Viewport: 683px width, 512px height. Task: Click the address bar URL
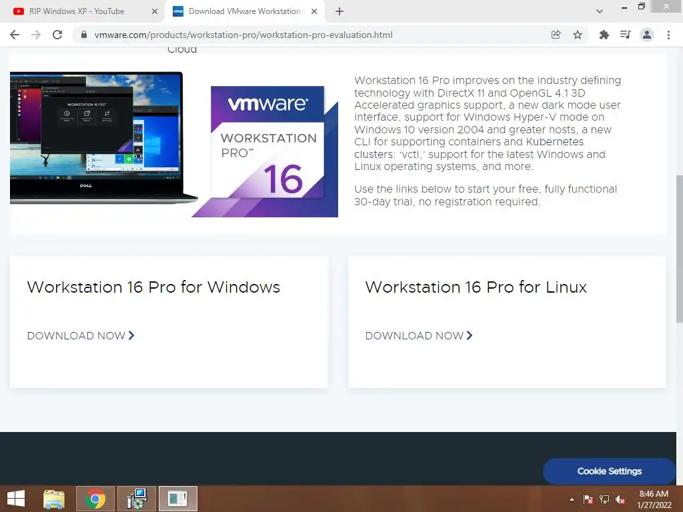[x=243, y=35]
